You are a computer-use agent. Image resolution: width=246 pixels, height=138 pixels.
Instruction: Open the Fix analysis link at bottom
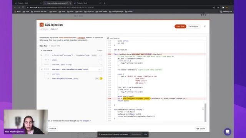[x=85, y=121]
